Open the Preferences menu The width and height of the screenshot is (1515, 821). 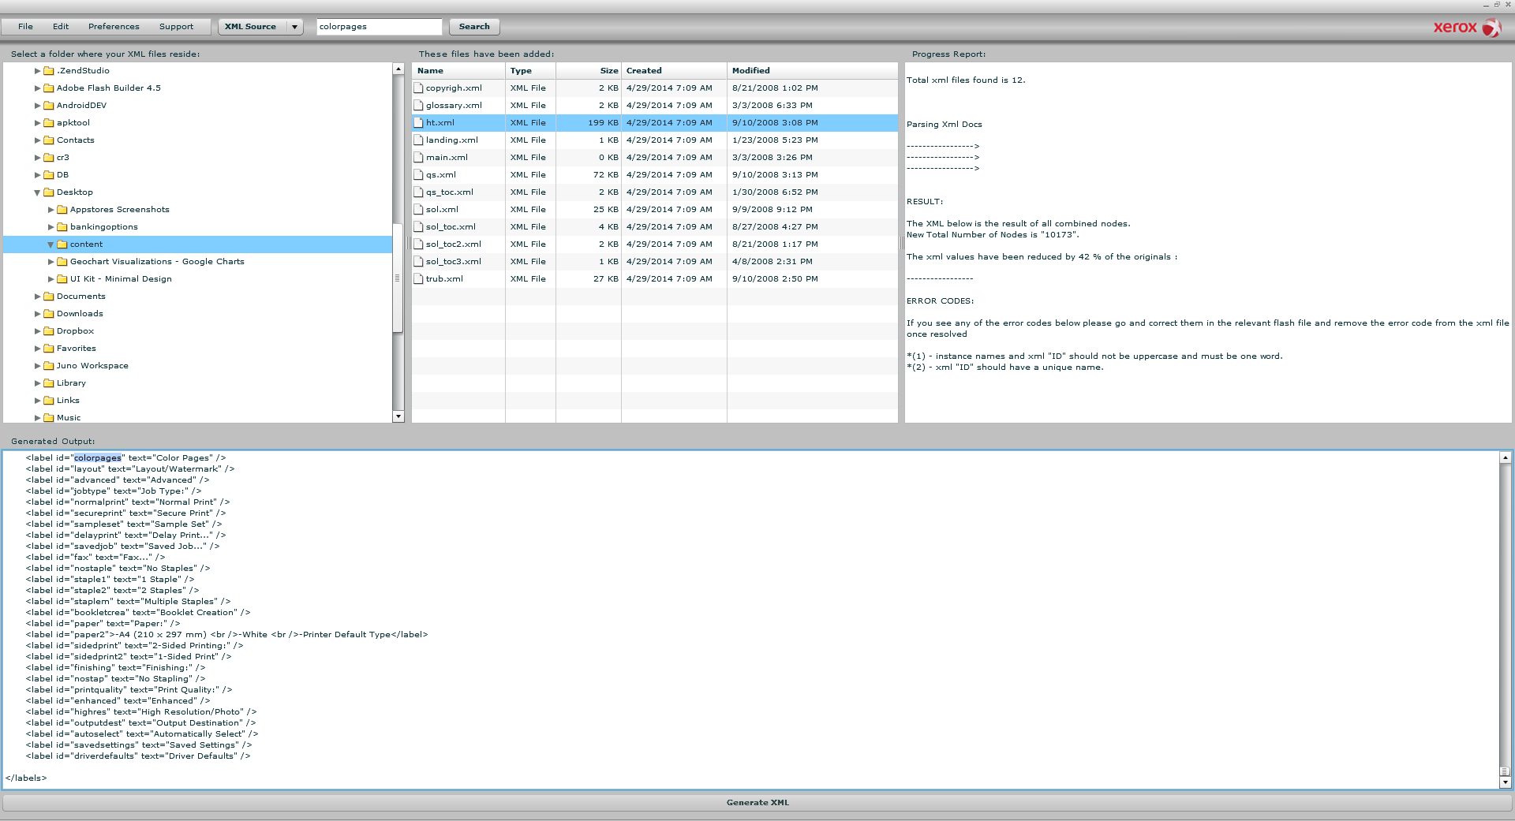[x=114, y=27]
